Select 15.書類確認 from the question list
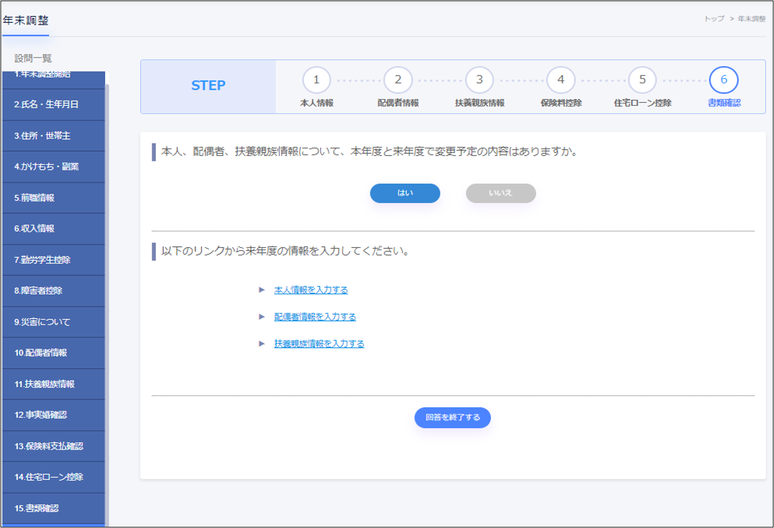The image size is (774, 528). point(53,508)
